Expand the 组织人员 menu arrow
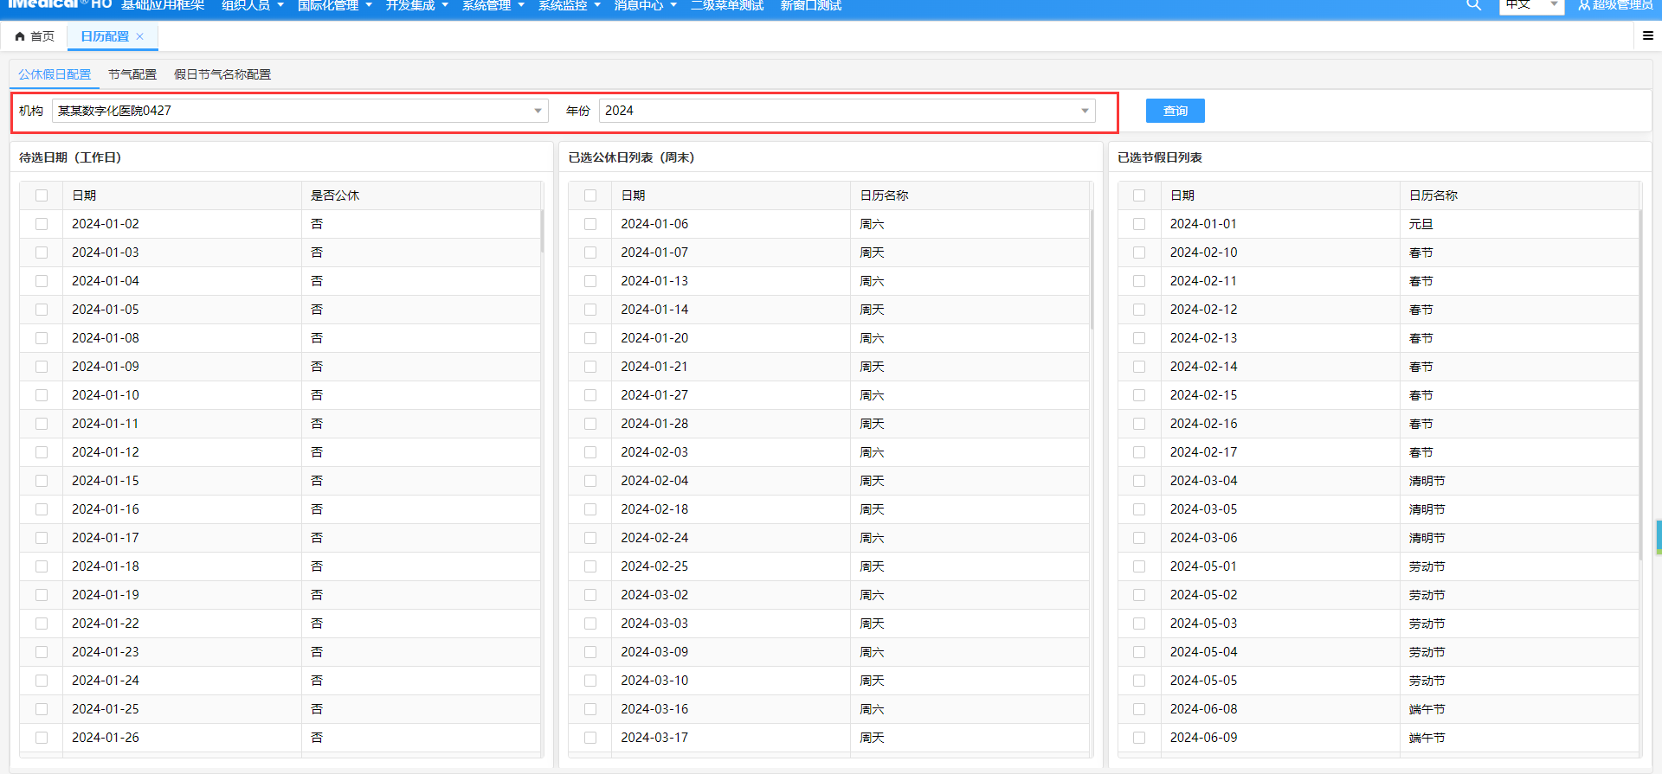The height and width of the screenshot is (774, 1662). point(280,6)
